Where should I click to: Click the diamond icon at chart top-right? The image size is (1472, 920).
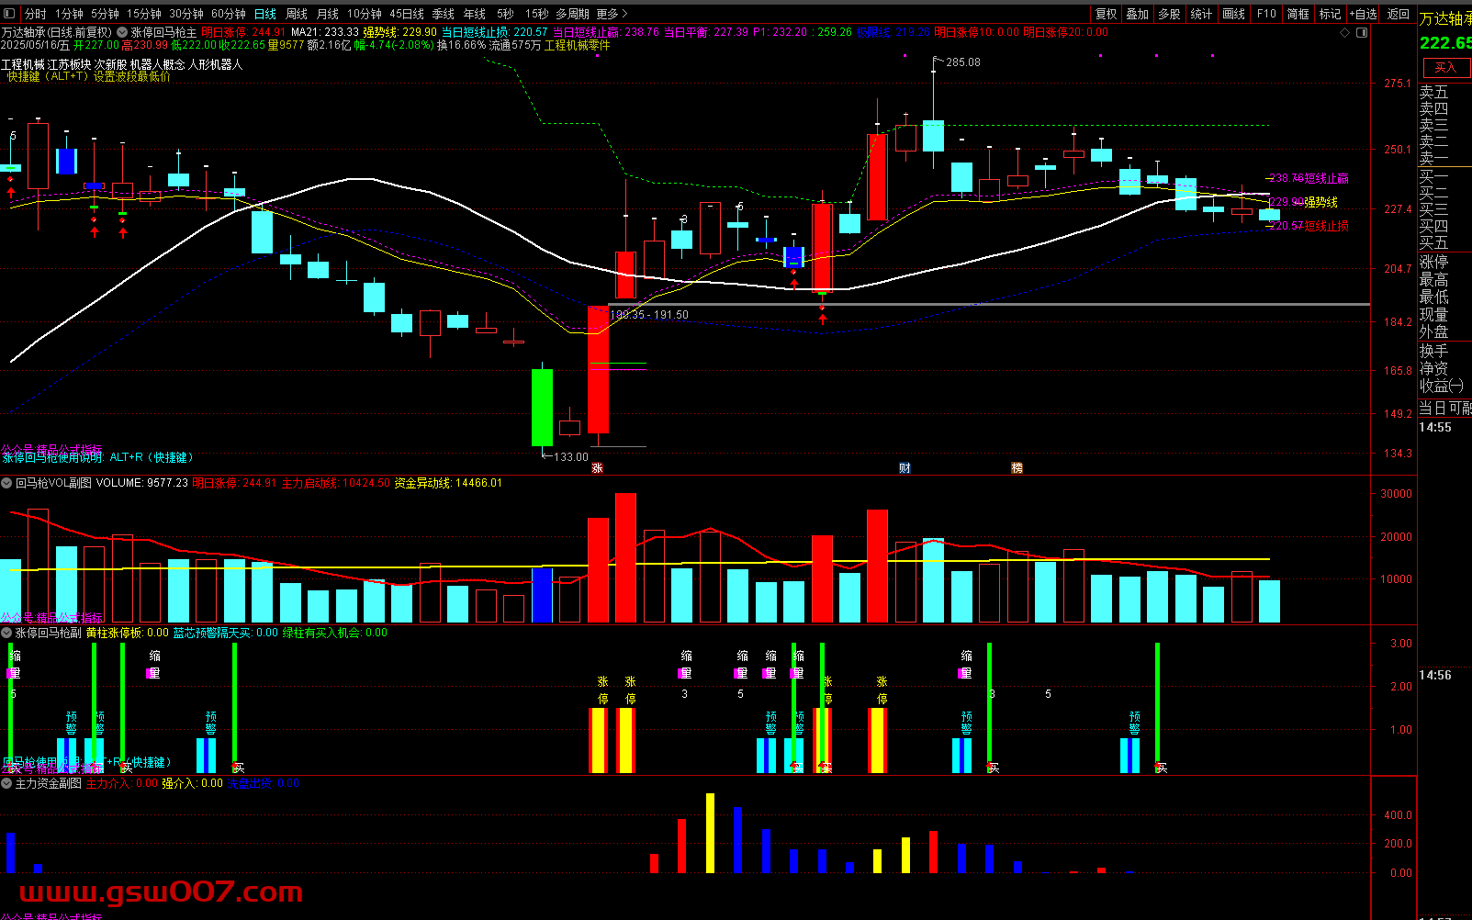(1345, 32)
